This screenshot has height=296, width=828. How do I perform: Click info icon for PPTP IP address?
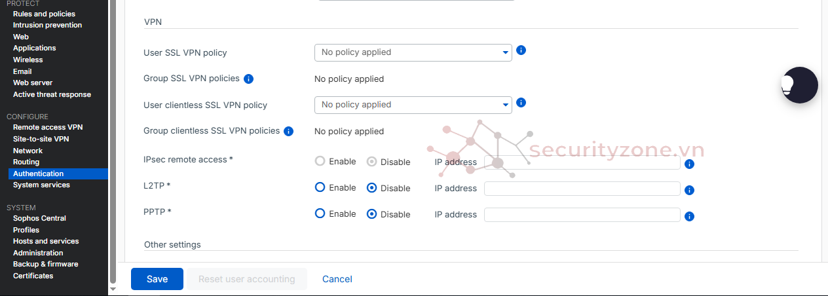(x=689, y=216)
